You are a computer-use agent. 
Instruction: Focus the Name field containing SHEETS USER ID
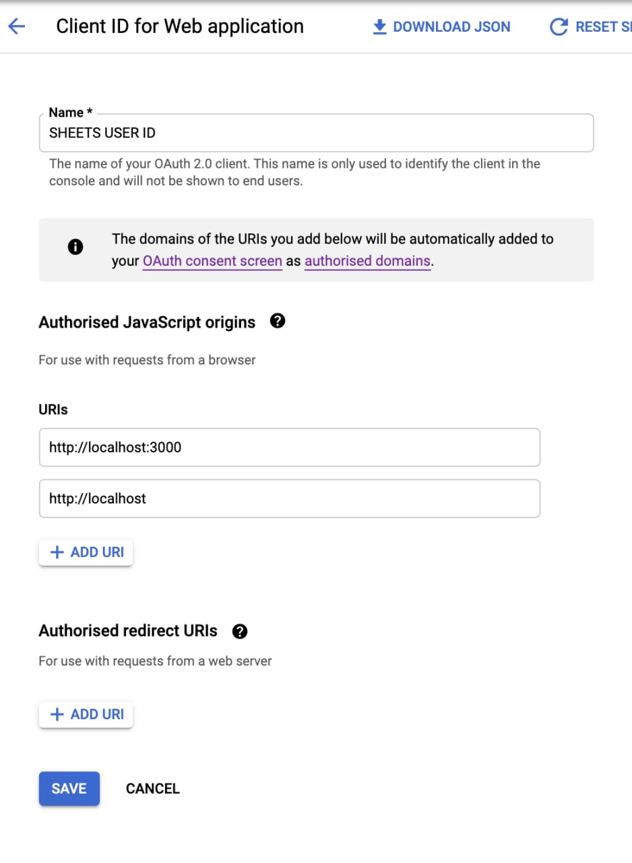tap(317, 133)
